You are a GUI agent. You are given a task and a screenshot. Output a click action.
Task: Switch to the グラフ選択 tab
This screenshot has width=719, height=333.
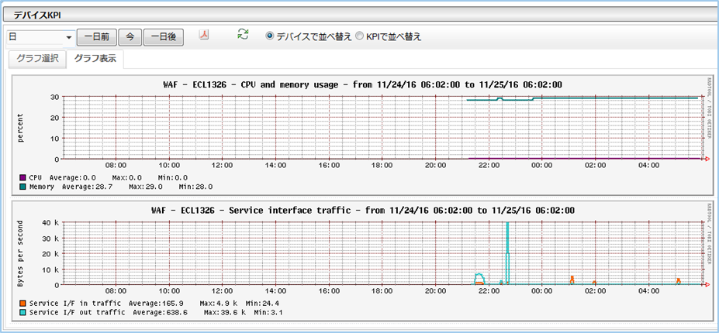pos(37,59)
